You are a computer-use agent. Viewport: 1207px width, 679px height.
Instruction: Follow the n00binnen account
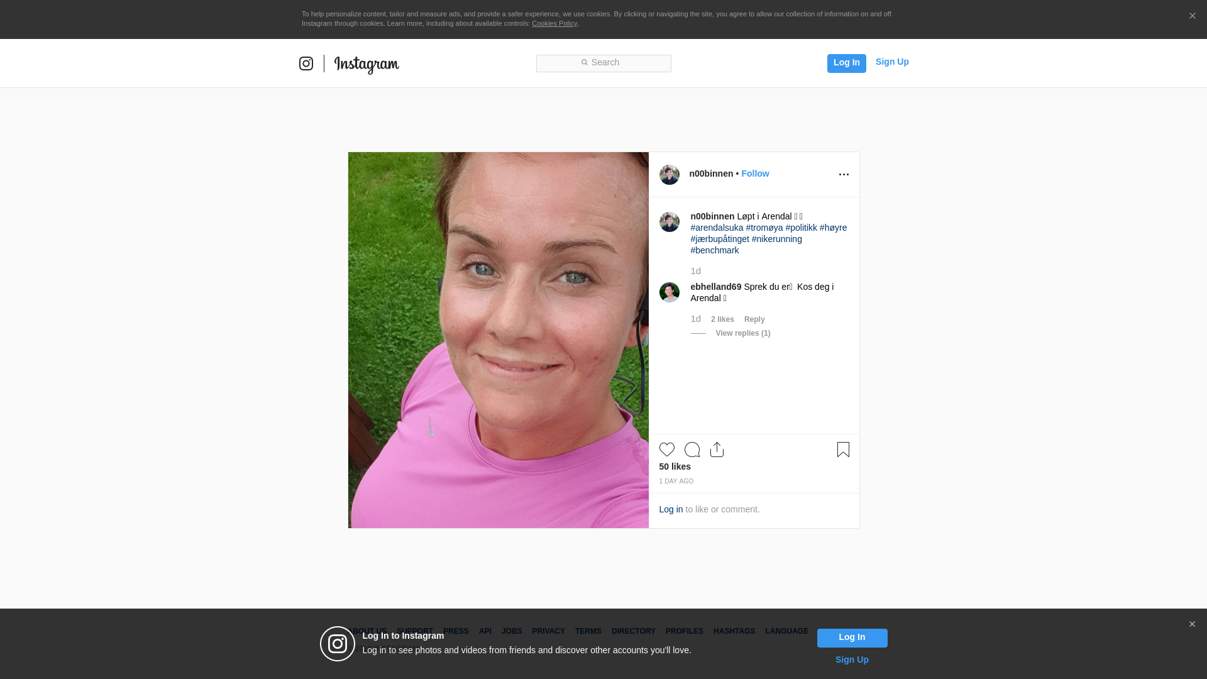(754, 174)
